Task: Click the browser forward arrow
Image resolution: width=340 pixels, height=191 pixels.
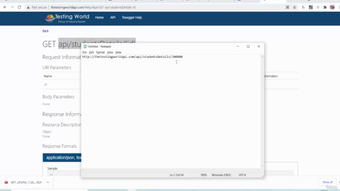Action: pyautogui.click(x=12, y=7)
